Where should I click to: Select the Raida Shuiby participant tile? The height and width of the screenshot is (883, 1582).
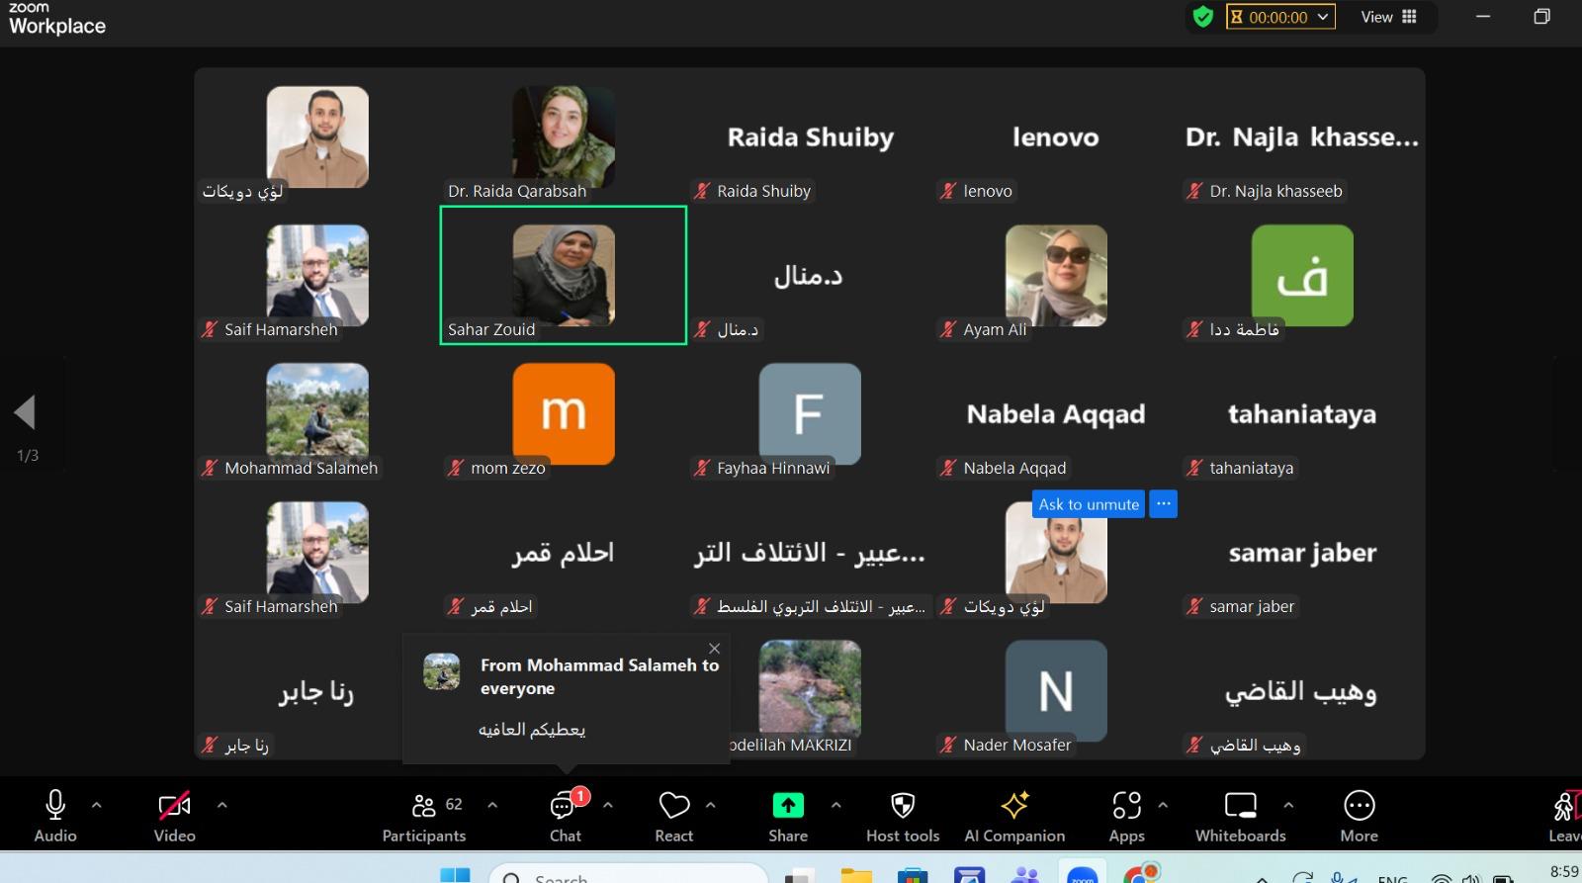[810, 136]
